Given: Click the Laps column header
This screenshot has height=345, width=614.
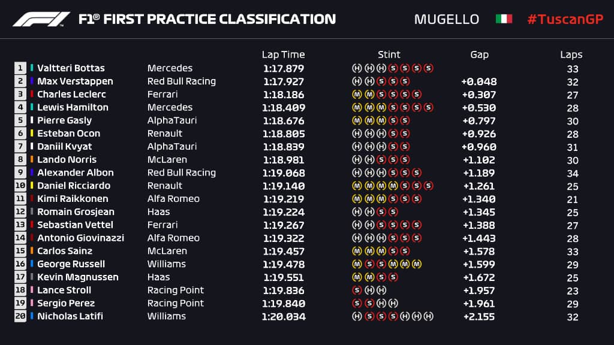Looking at the screenshot, I should pos(571,55).
